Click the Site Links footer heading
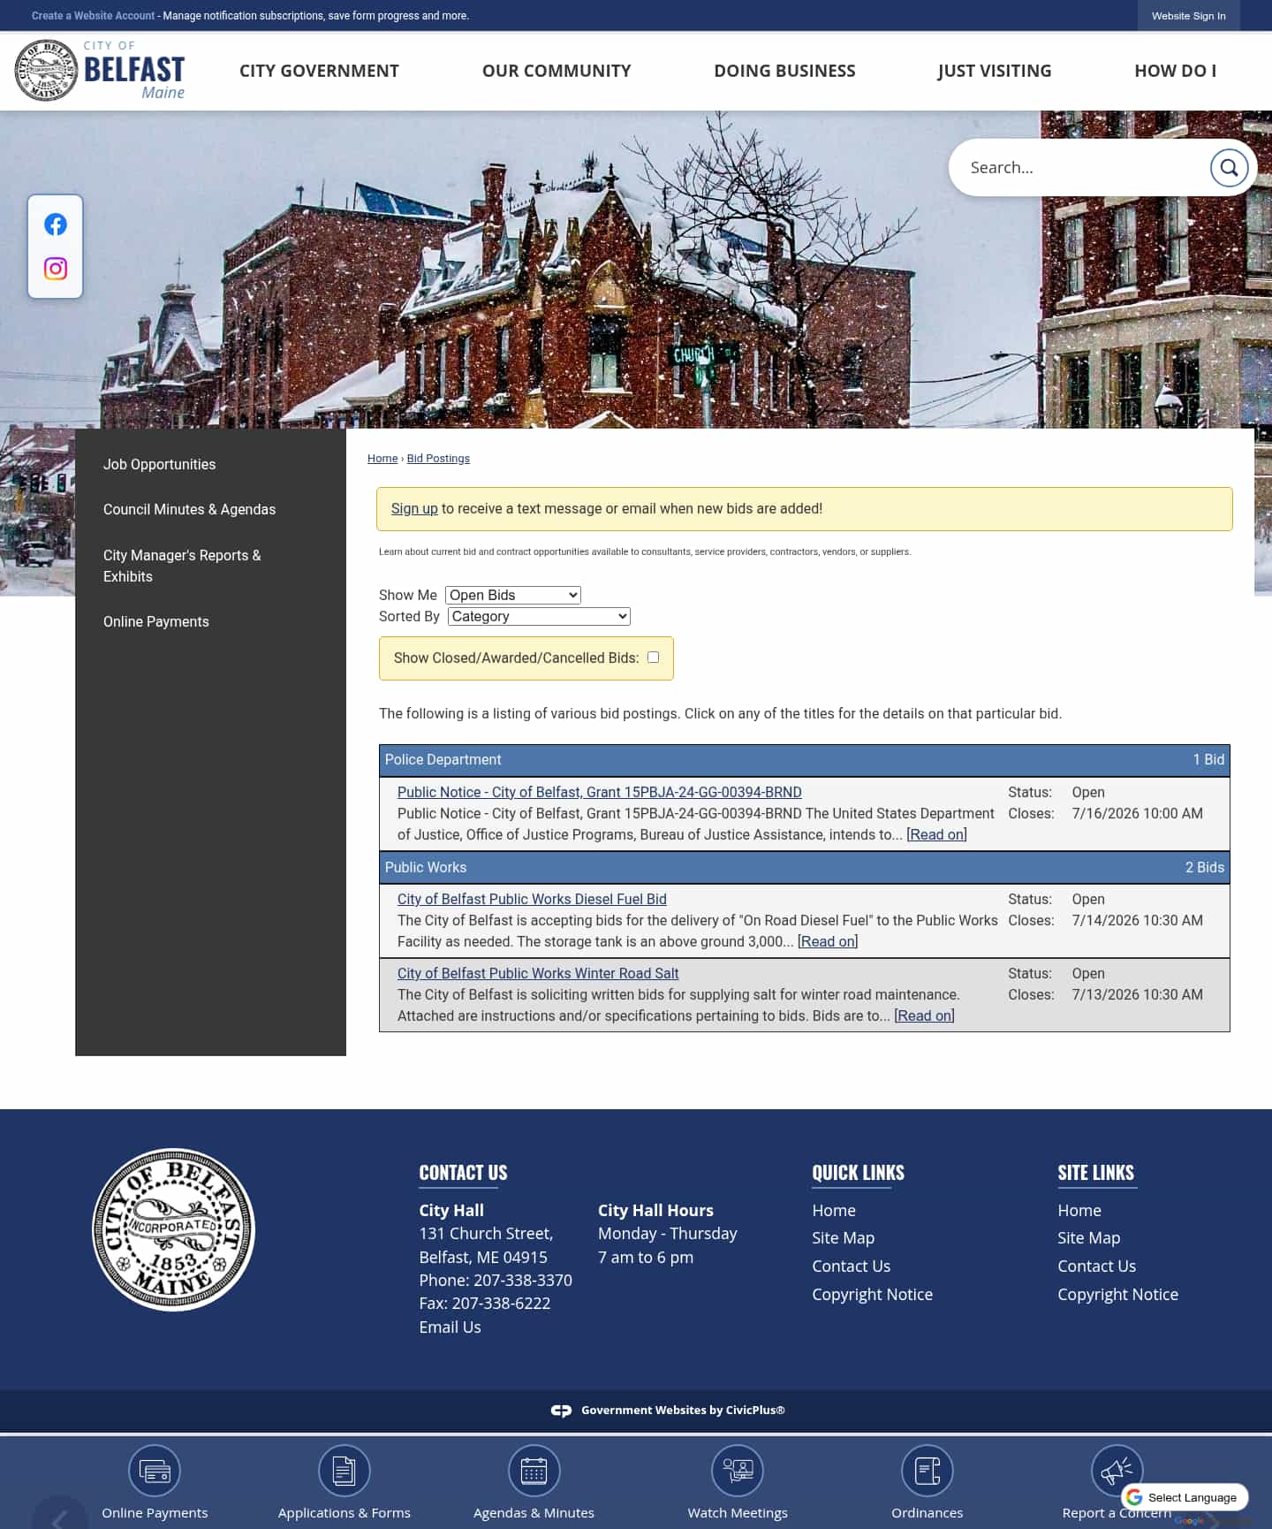The height and width of the screenshot is (1529, 1272). [x=1095, y=1173]
